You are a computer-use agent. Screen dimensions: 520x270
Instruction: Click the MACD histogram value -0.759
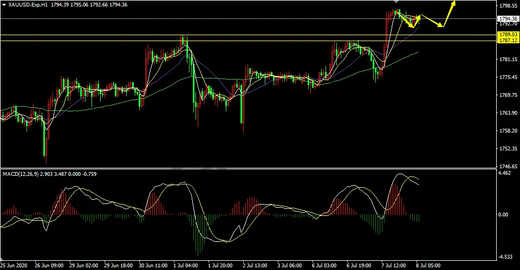coord(89,174)
